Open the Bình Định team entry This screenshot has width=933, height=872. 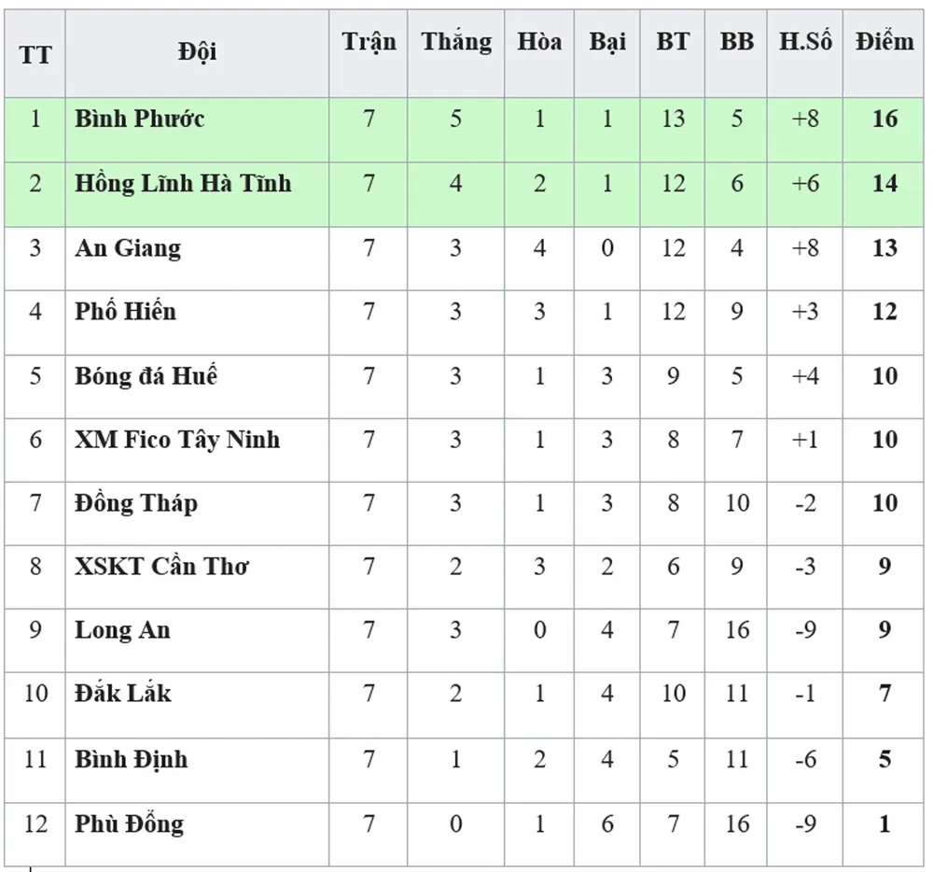[x=132, y=759]
